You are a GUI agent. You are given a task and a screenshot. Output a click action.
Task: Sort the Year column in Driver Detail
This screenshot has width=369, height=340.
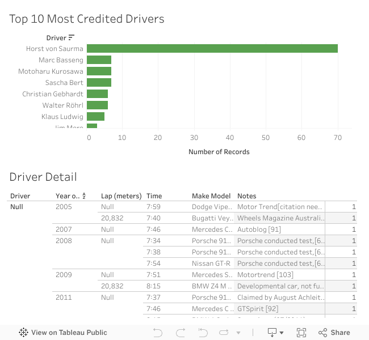(x=84, y=196)
